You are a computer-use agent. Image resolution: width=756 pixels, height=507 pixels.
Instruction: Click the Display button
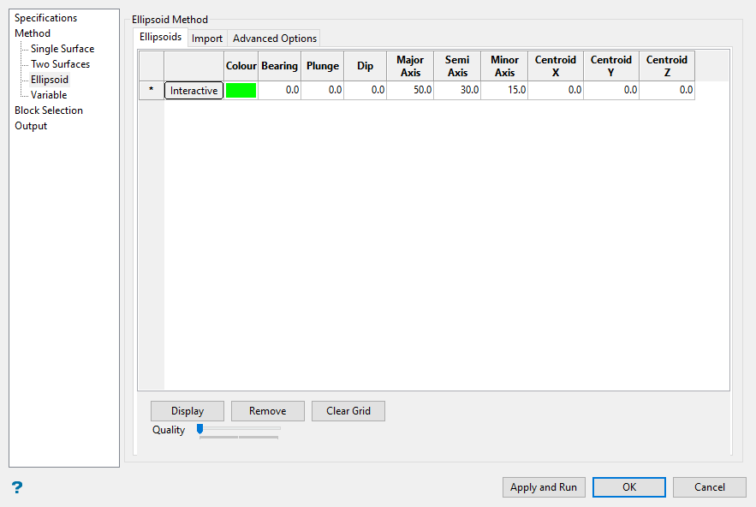188,411
